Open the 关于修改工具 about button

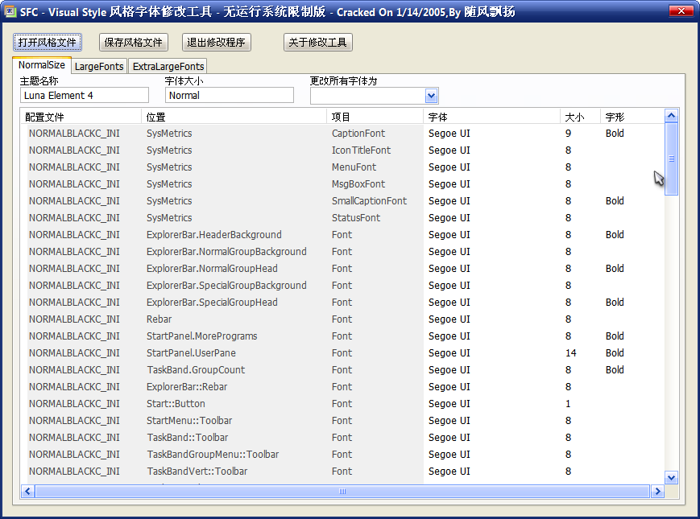click(x=318, y=43)
